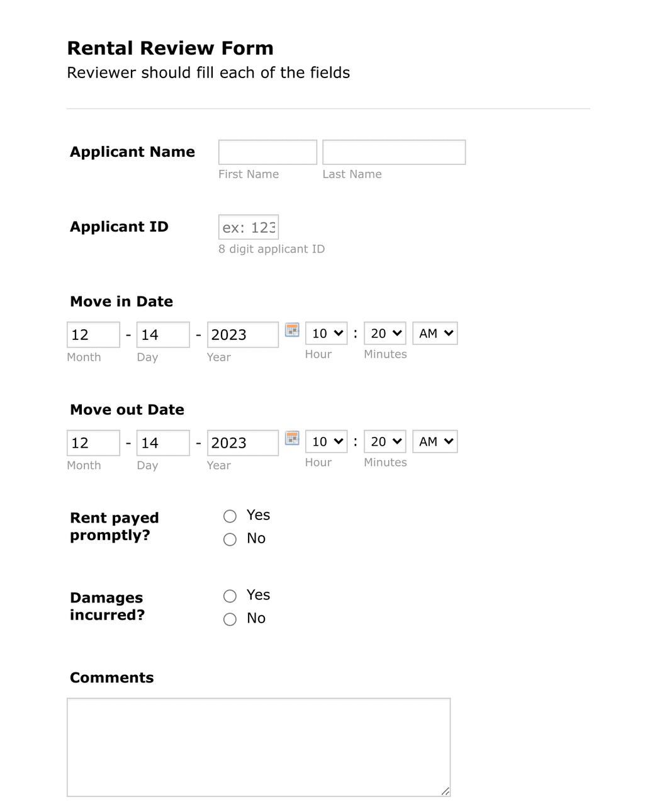Open the Minutes dropdown under Move in Date
Screen dimensions: 657x809
coord(384,333)
